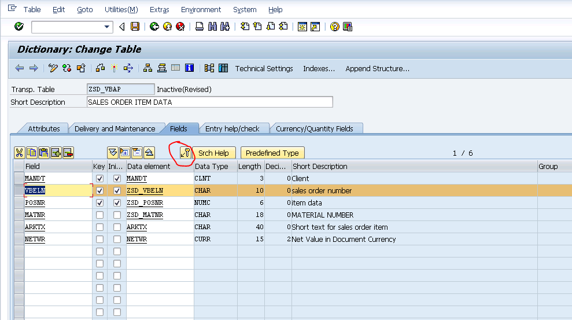572x320 pixels.
Task: Click the Find binoculars icon
Action: 212,27
